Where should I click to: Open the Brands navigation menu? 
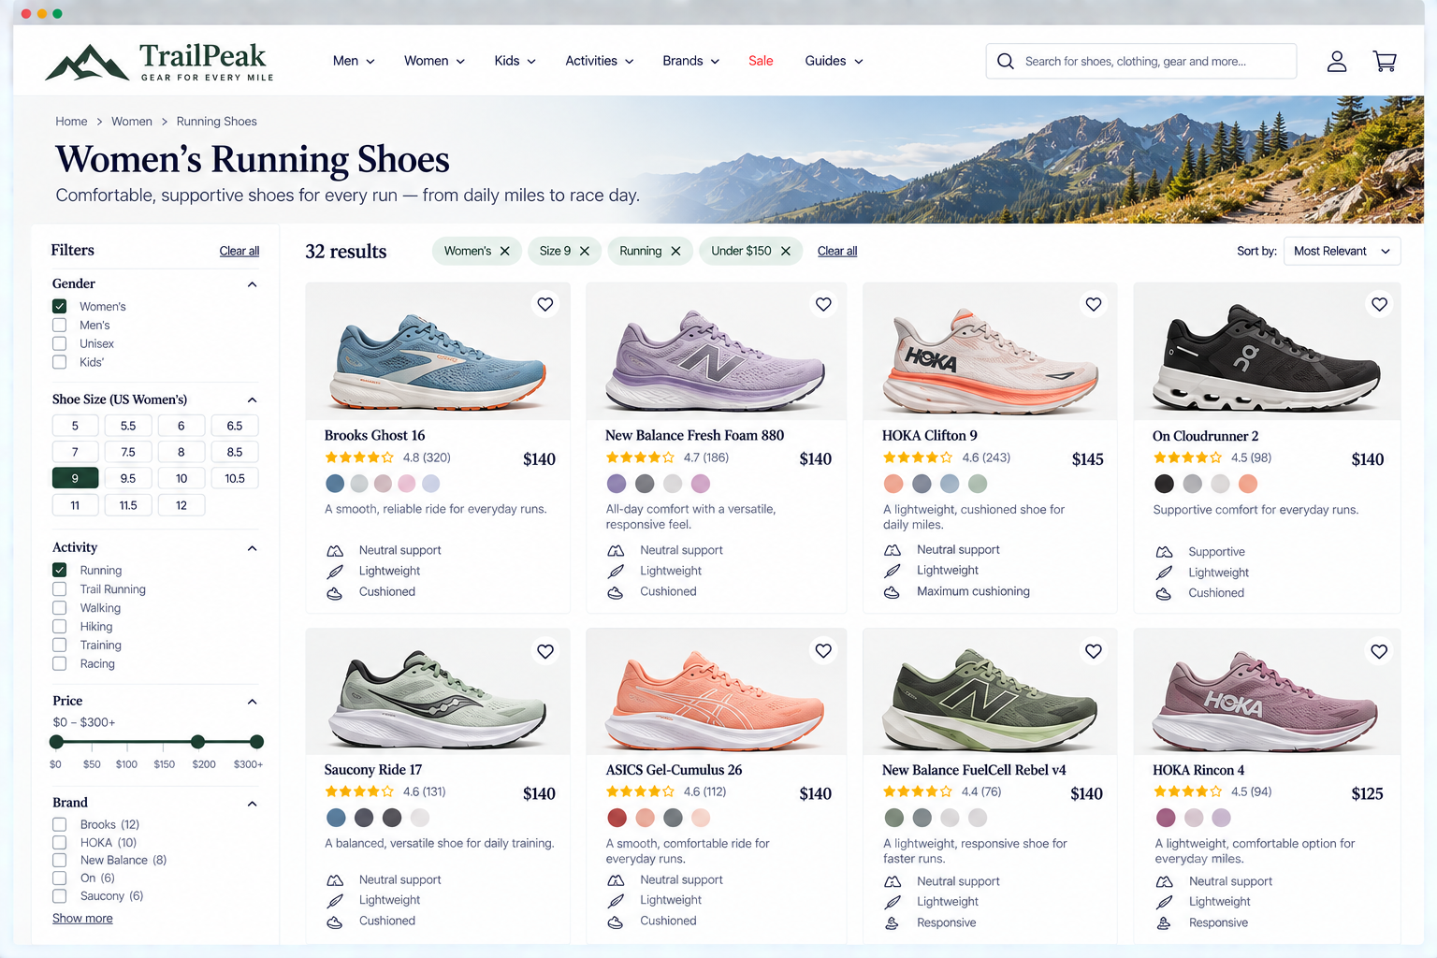pyautogui.click(x=691, y=61)
